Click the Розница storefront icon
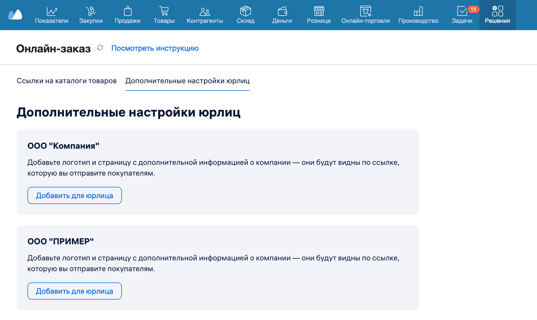This screenshot has height=320, width=537. pos(319,11)
